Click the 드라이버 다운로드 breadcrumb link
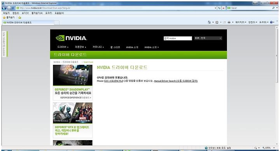The image size is (280, 151). [70, 62]
